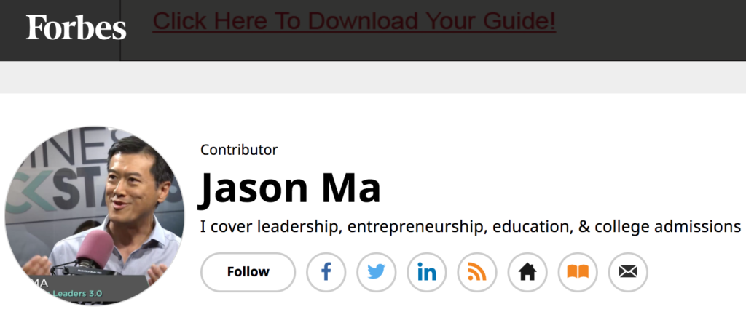Subscribe via the orange RSS feed icon
This screenshot has height=312, width=746.
point(477,272)
